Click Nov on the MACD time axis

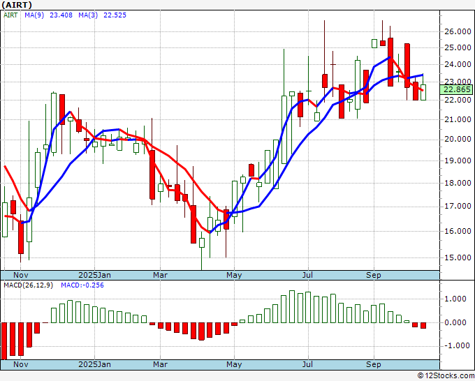(20, 364)
